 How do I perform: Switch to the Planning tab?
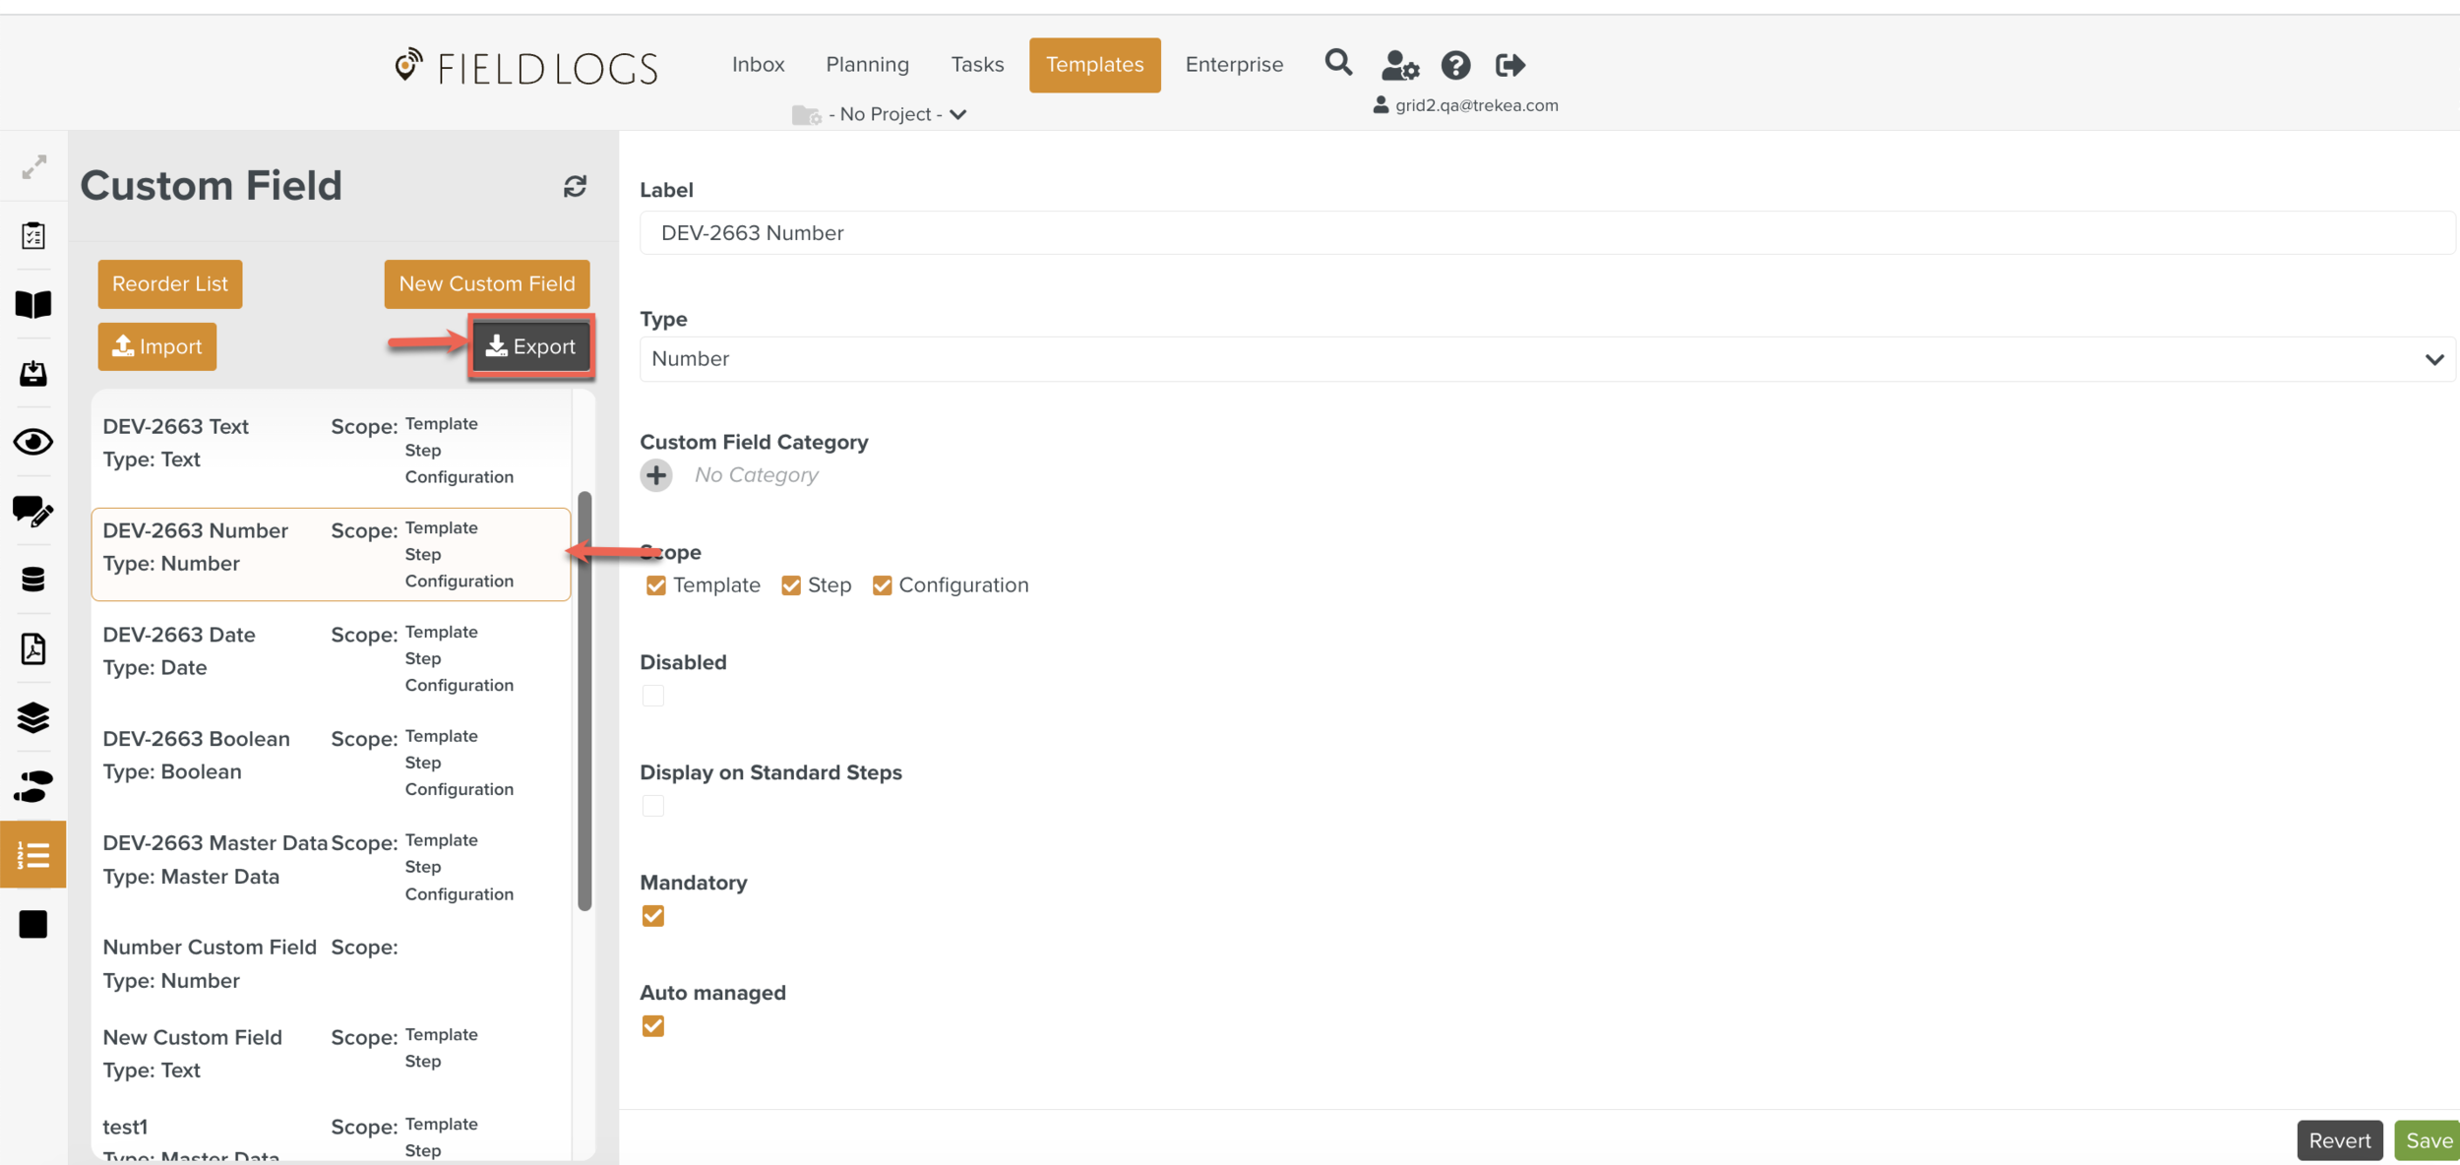[x=867, y=65]
